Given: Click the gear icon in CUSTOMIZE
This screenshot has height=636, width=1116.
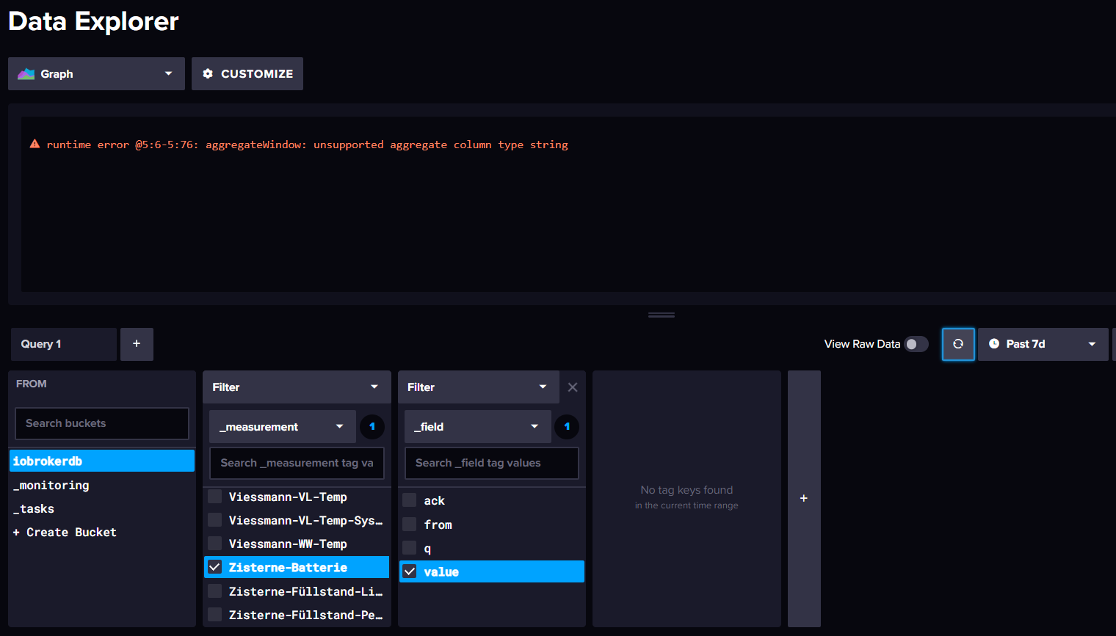Looking at the screenshot, I should [x=208, y=73].
